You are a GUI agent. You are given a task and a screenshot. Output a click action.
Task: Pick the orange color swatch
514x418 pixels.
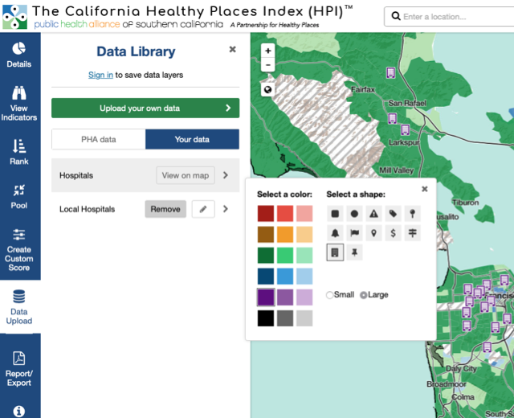click(285, 235)
